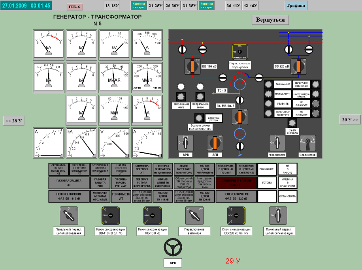
Task: Open the Графики view
Action: (296, 6)
